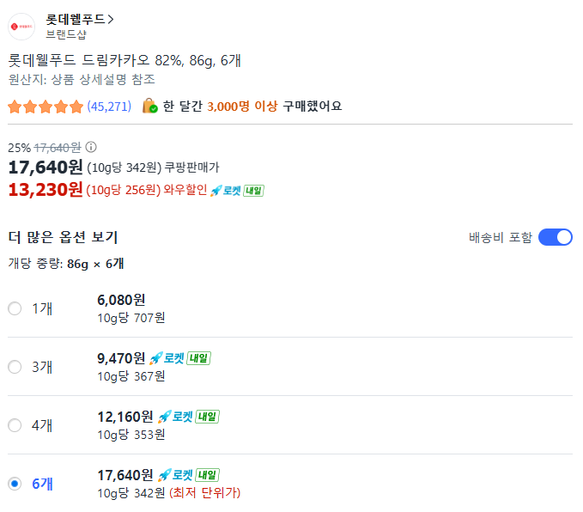The image size is (583, 512).
Task: Select the 3개 radio option
Action: (x=15, y=367)
